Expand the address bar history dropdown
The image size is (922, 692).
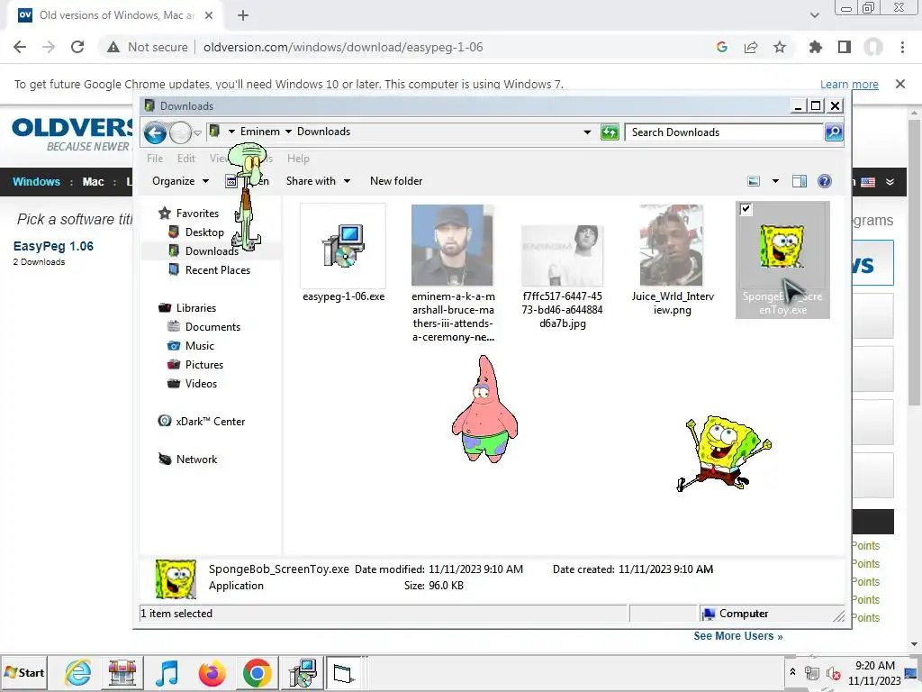coord(587,132)
